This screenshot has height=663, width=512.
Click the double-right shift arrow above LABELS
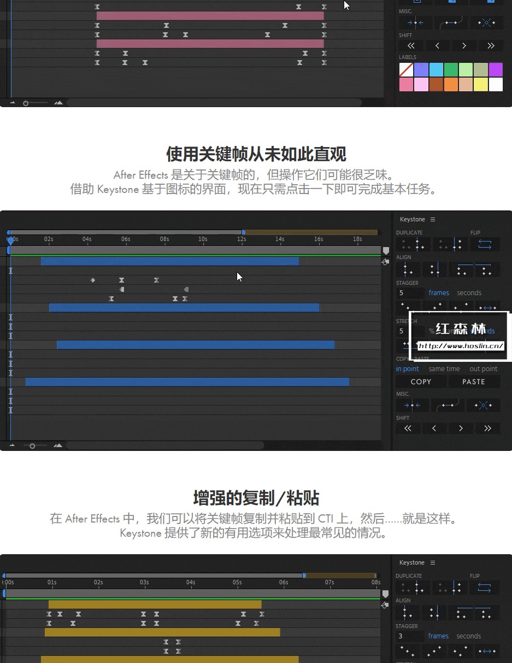coord(491,46)
